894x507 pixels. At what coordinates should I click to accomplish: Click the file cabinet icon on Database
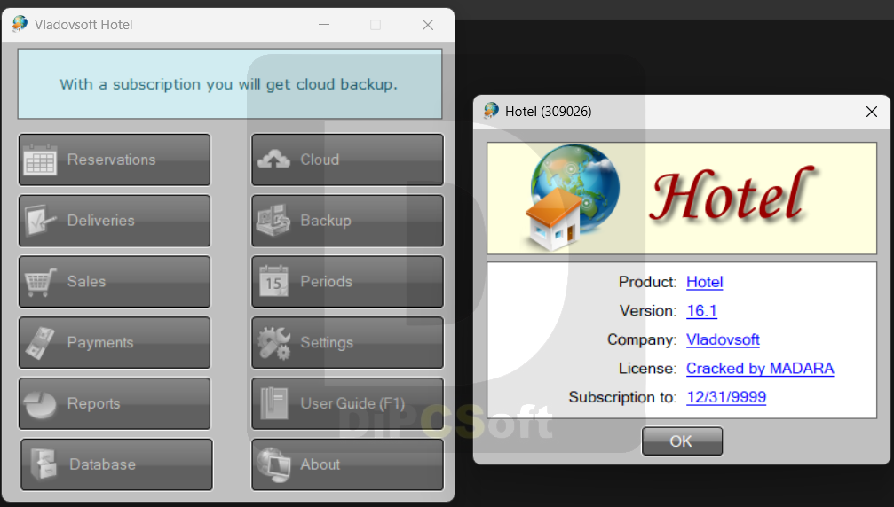(44, 464)
